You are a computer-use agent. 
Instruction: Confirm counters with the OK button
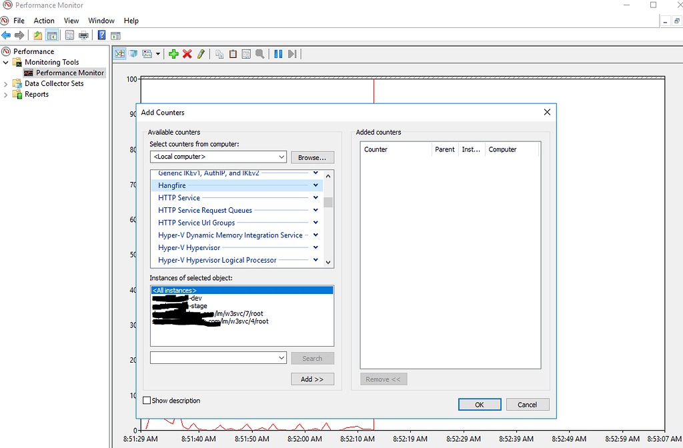click(x=479, y=404)
